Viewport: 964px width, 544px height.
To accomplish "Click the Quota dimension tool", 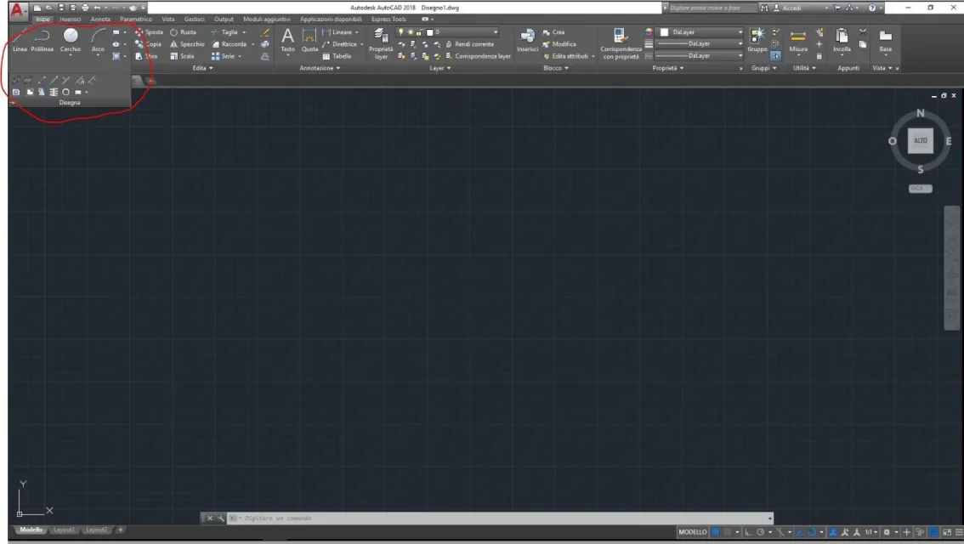I will pyautogui.click(x=309, y=40).
